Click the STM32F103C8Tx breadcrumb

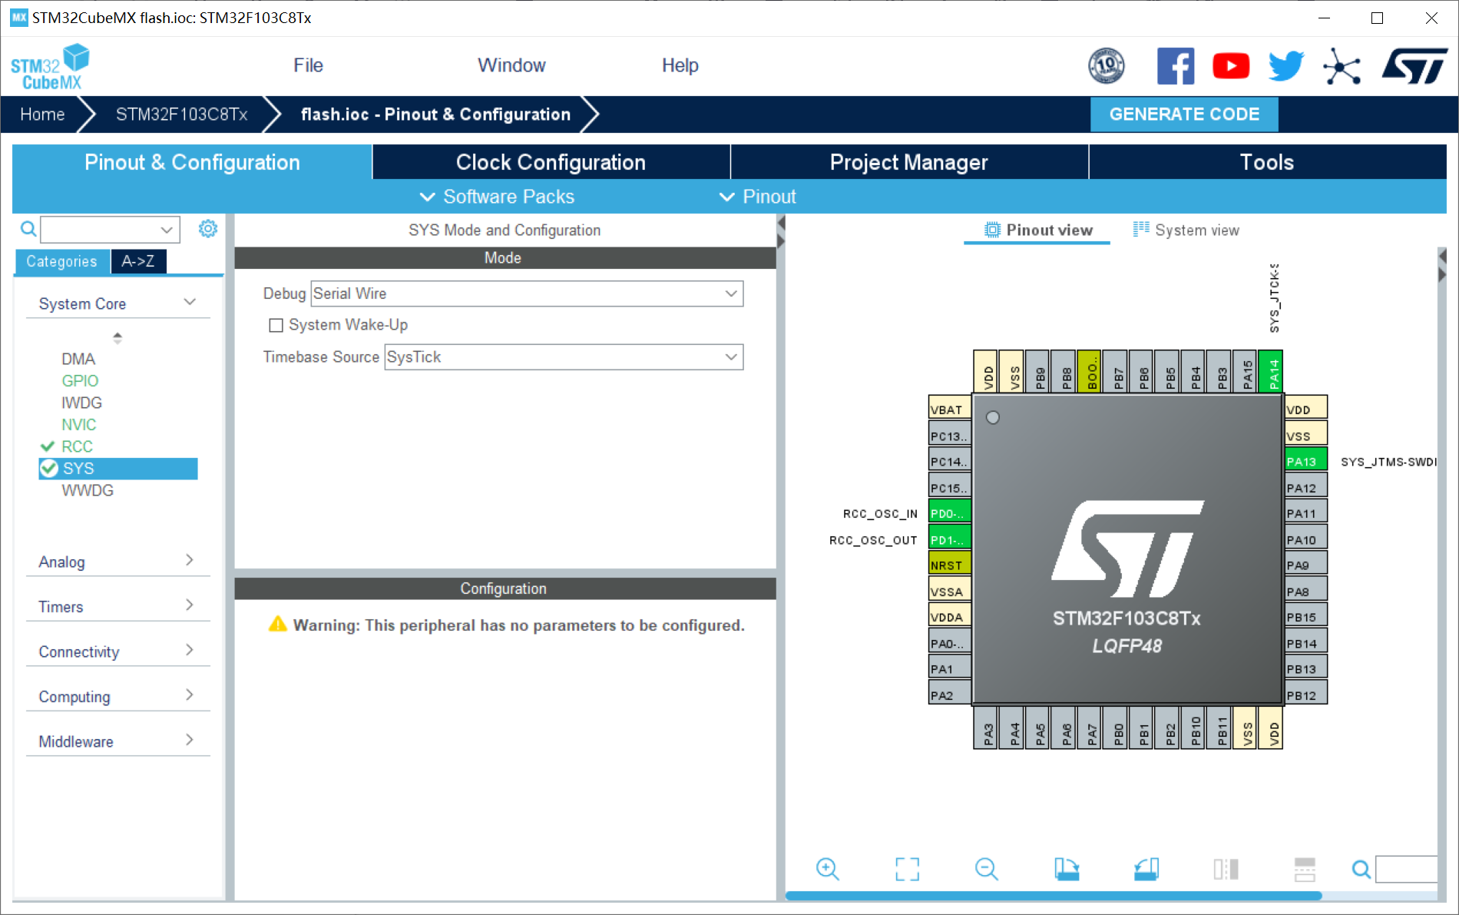(181, 114)
